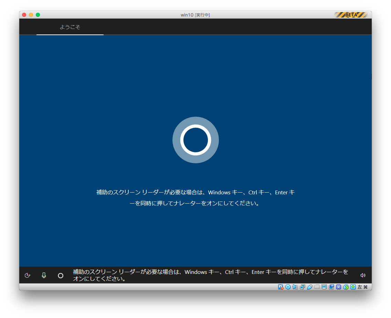This screenshot has height=318, width=391.
Task: Click the win10 [実行中] window title
Action: point(195,15)
